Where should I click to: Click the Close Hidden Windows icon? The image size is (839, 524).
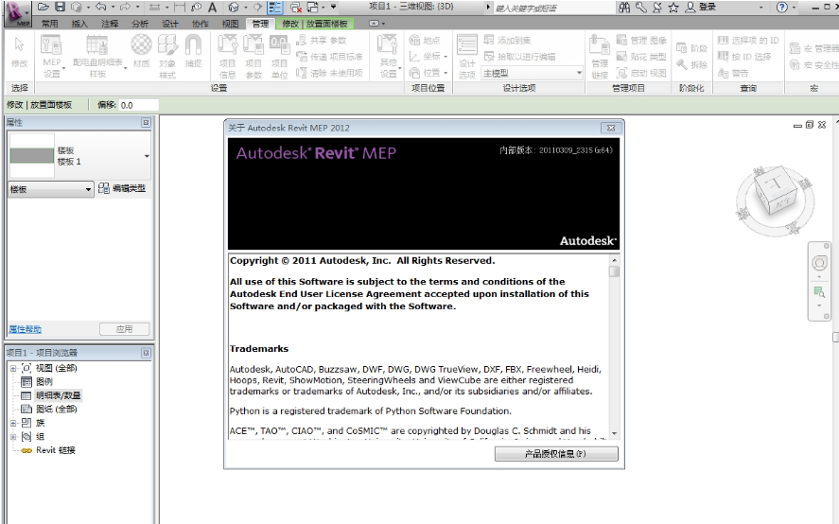click(x=295, y=7)
